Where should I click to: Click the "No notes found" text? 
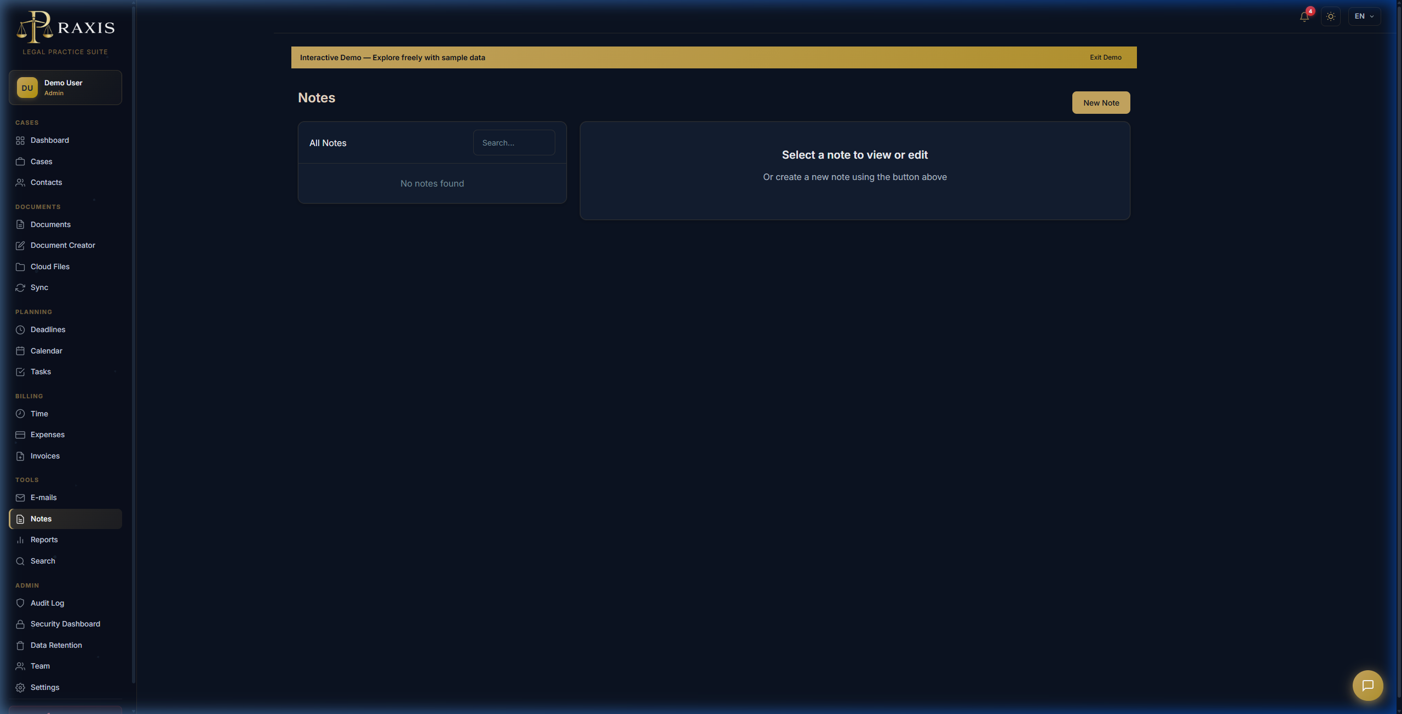click(432, 184)
